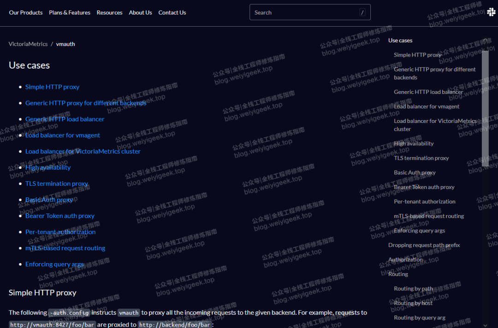This screenshot has width=498, height=328.
Task: Select Routing by host in sidebar
Action: (413, 303)
